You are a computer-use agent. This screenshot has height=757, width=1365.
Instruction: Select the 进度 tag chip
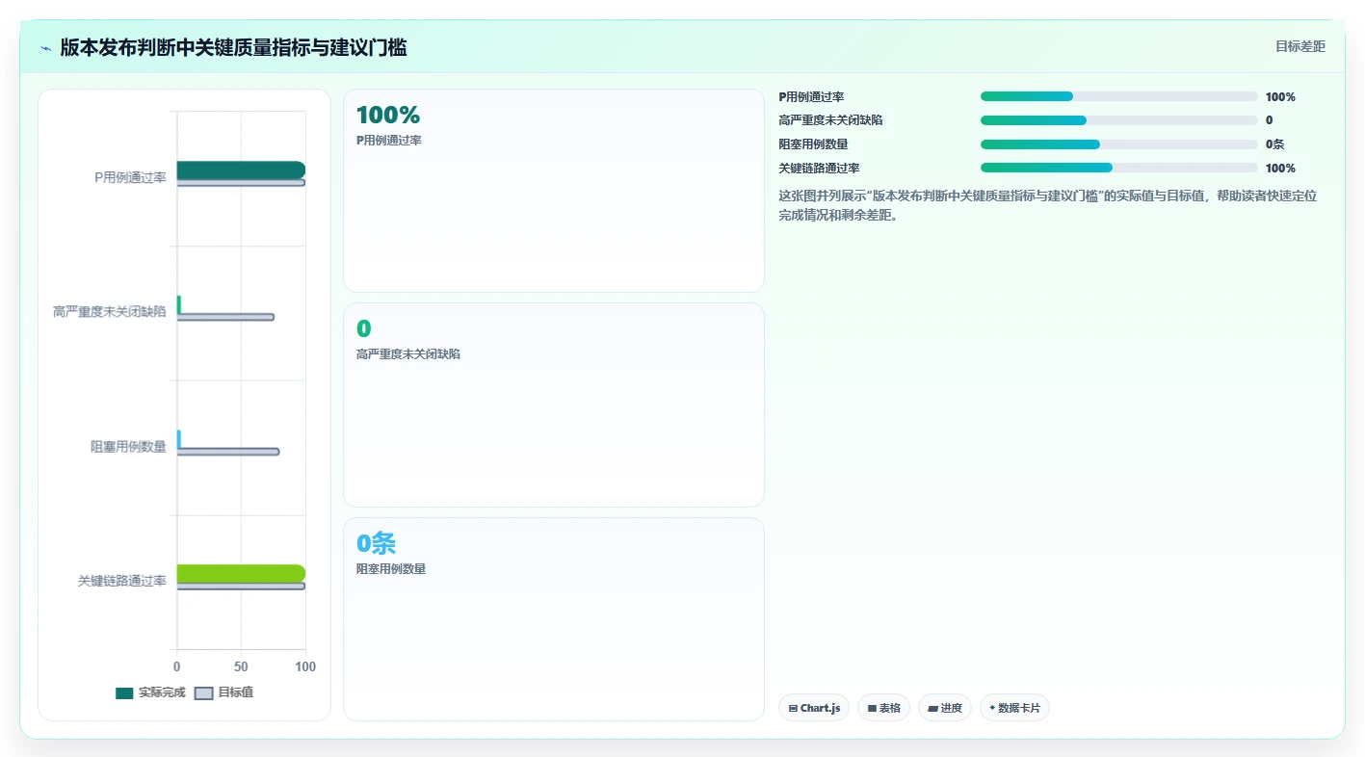click(x=944, y=708)
